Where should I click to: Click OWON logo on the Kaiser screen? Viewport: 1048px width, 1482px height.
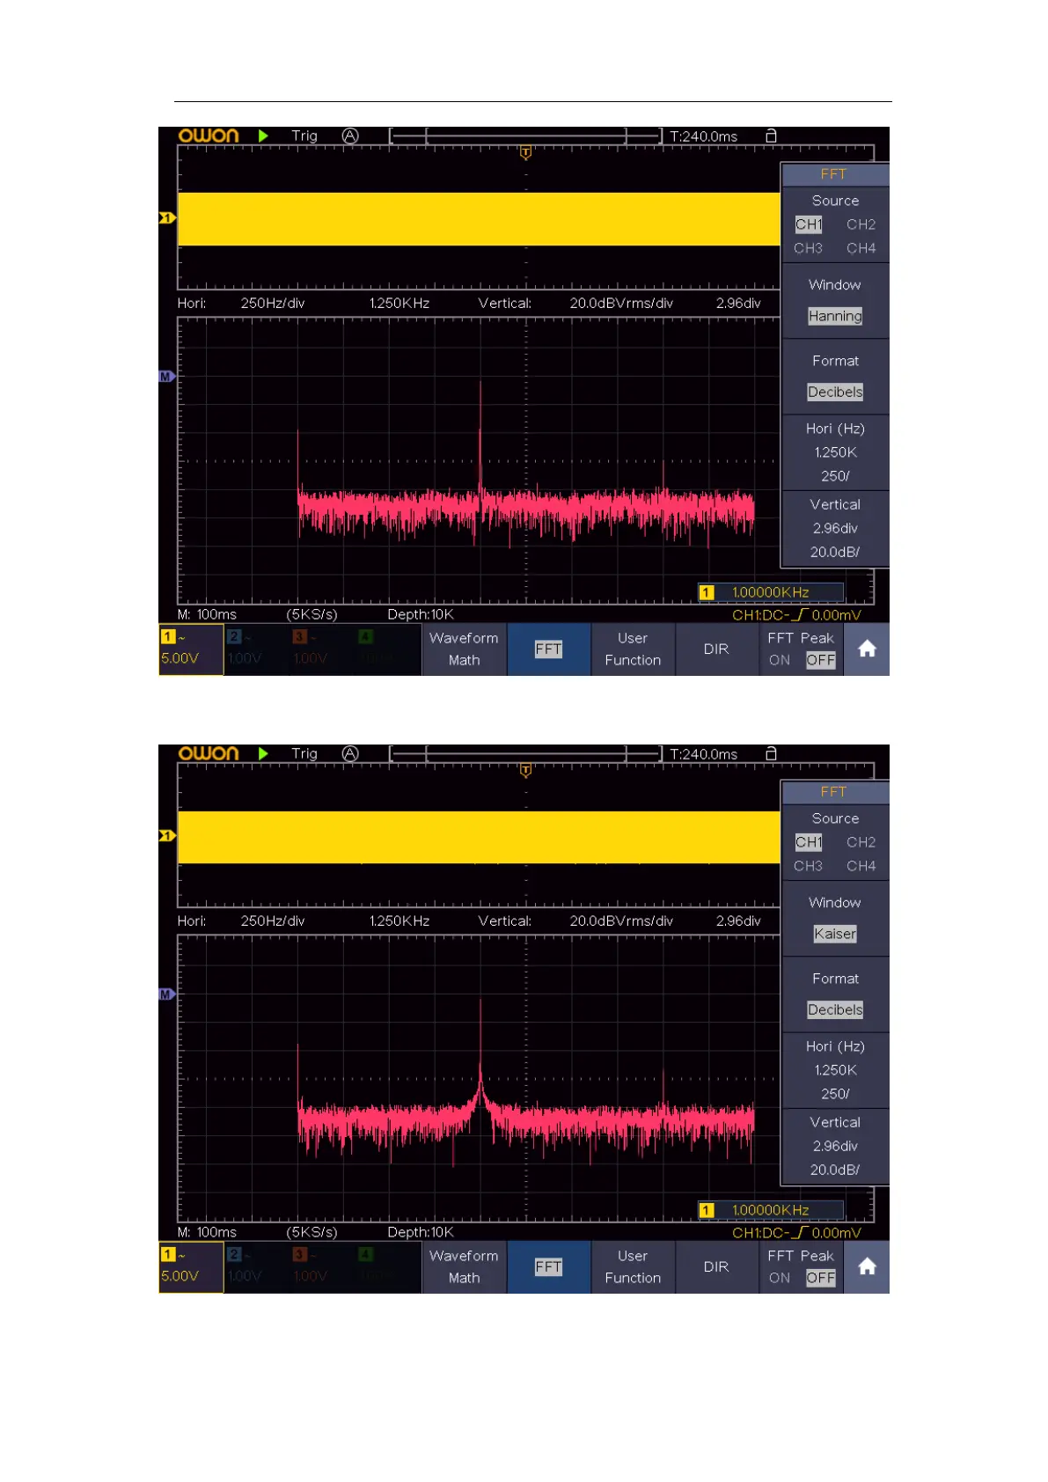[209, 753]
